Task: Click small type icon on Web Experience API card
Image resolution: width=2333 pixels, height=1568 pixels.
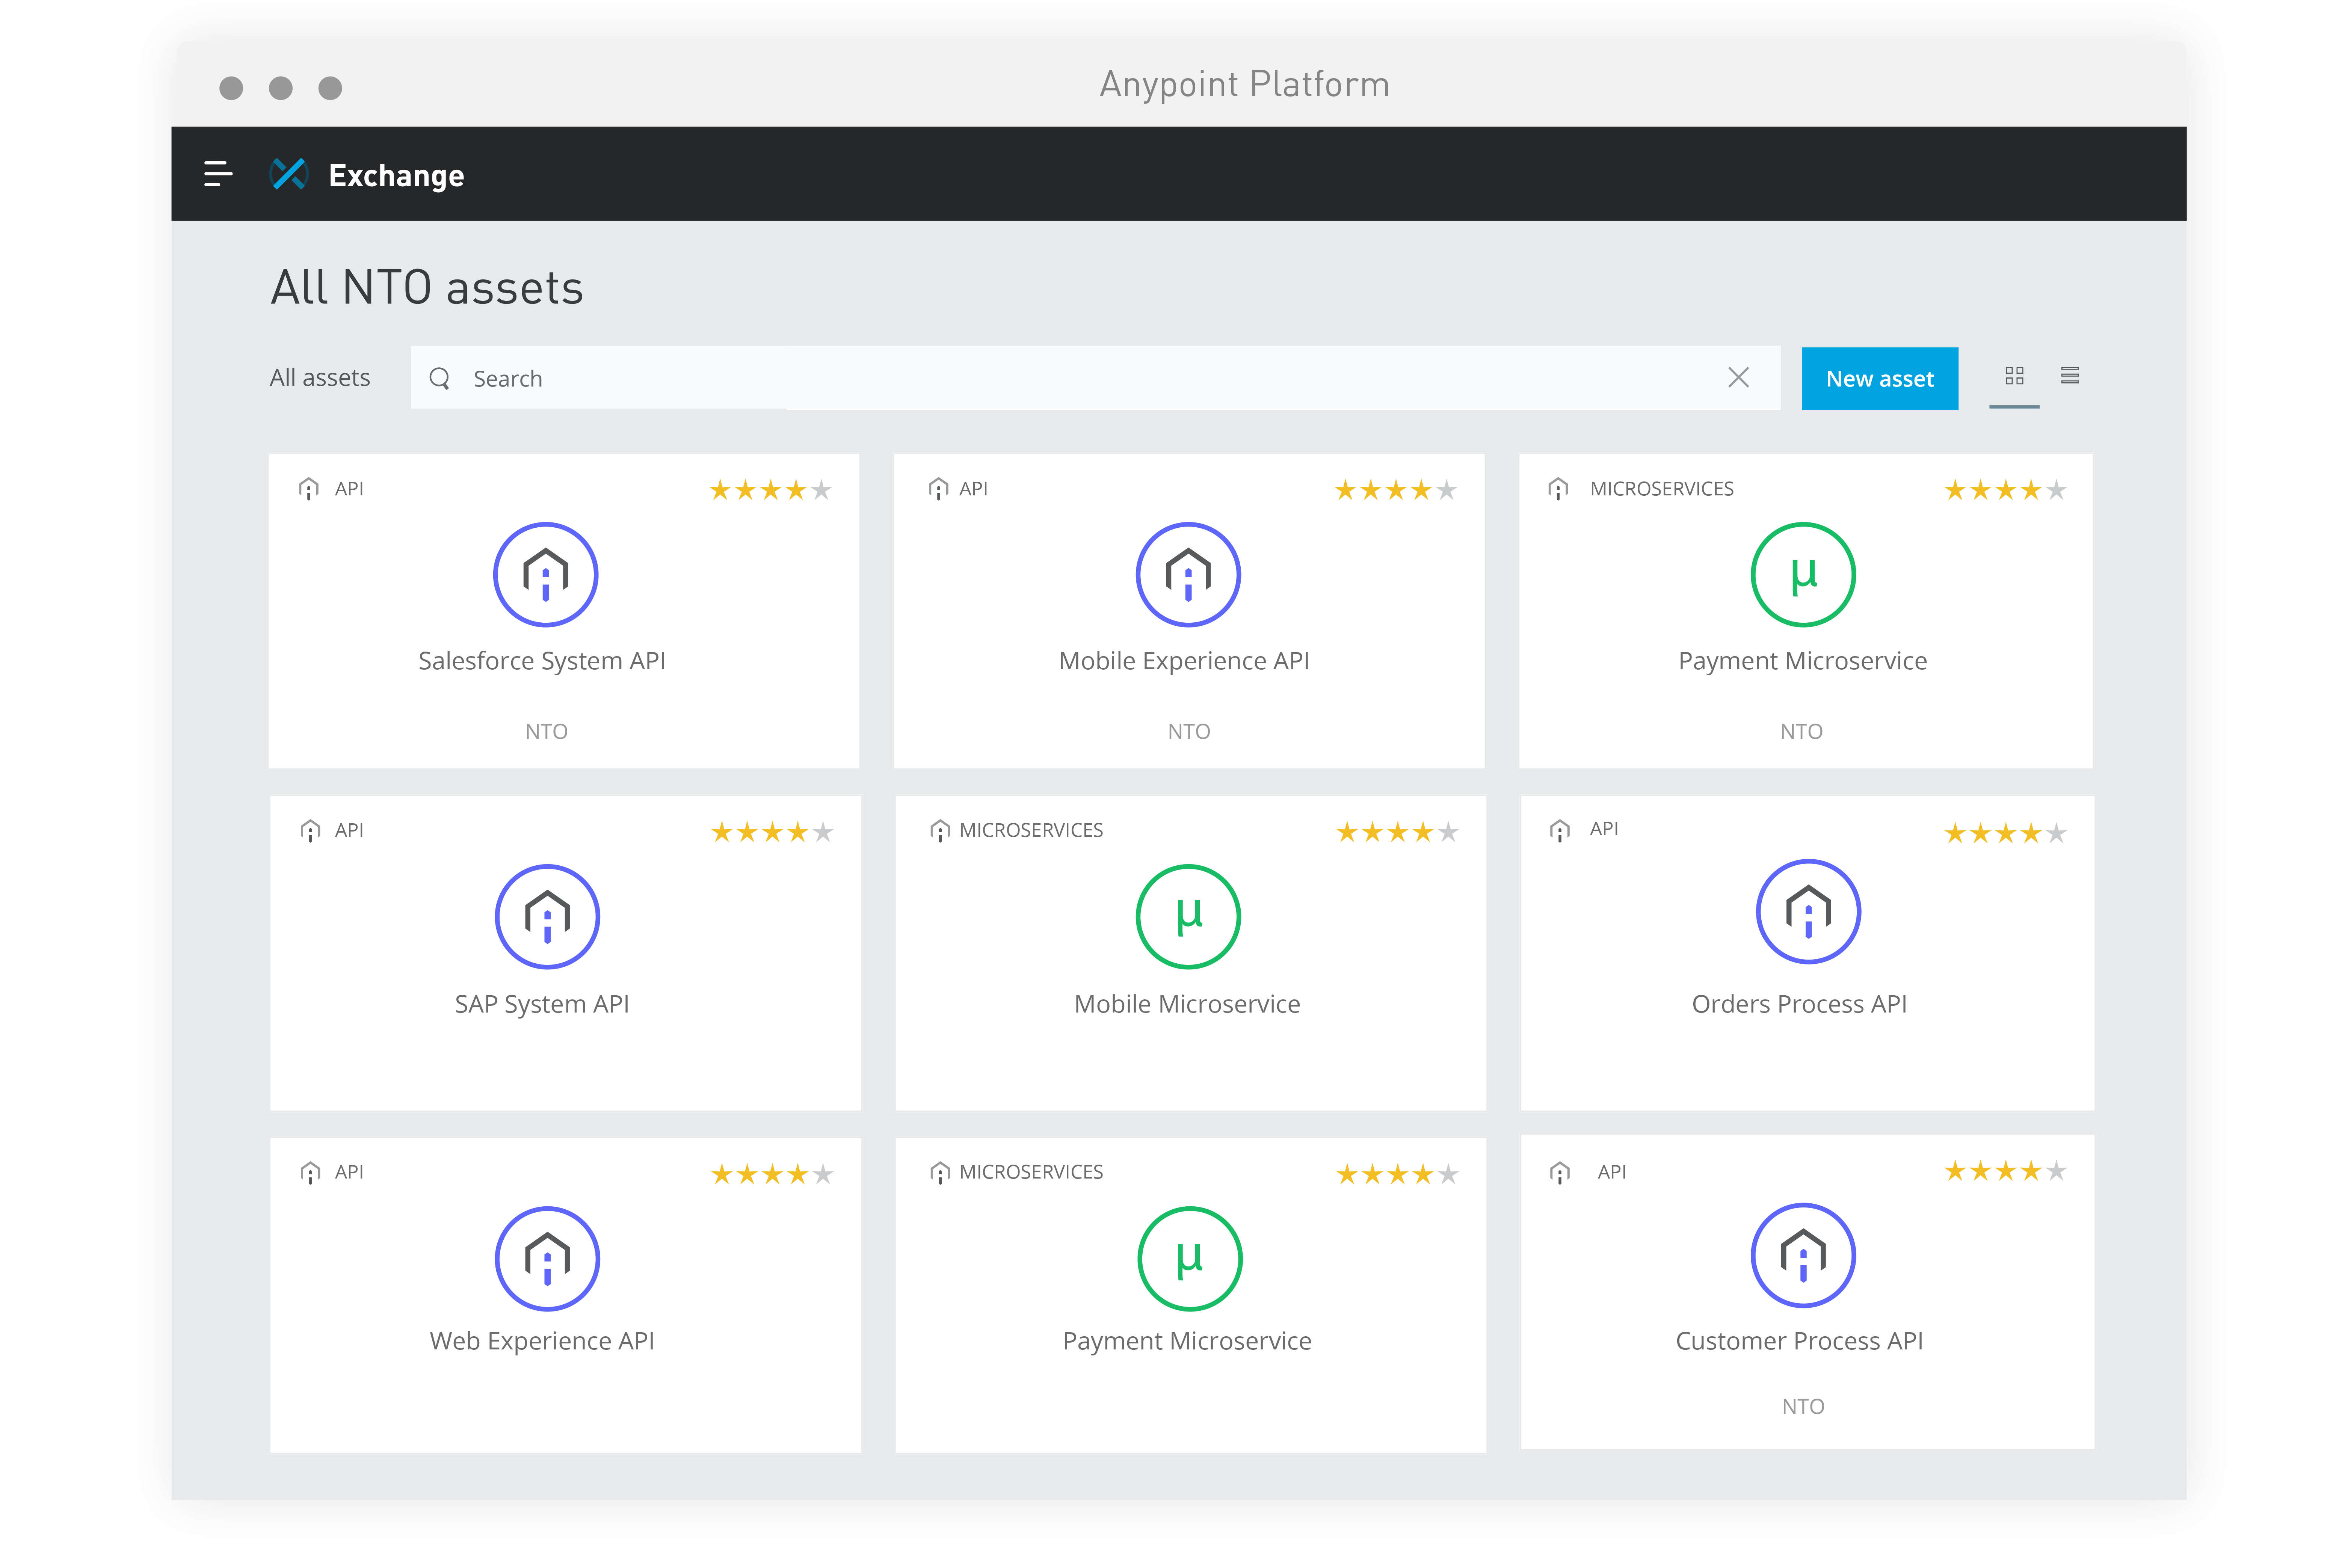Action: coord(310,1173)
